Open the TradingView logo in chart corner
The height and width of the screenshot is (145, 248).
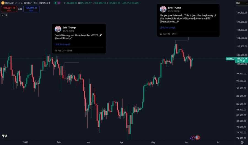[4, 136]
